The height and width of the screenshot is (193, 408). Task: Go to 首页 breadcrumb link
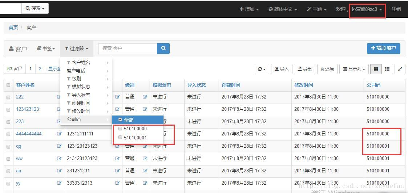point(13,28)
